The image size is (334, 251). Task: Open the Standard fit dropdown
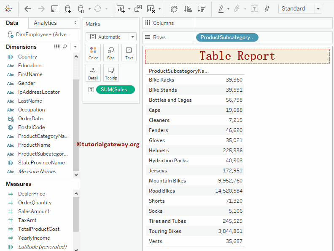[300, 9]
